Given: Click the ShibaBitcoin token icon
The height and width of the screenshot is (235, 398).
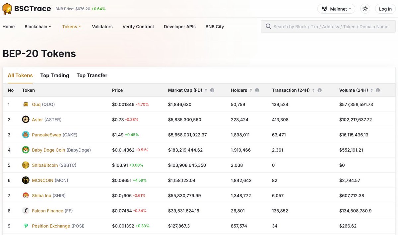Looking at the screenshot, I should (26, 165).
